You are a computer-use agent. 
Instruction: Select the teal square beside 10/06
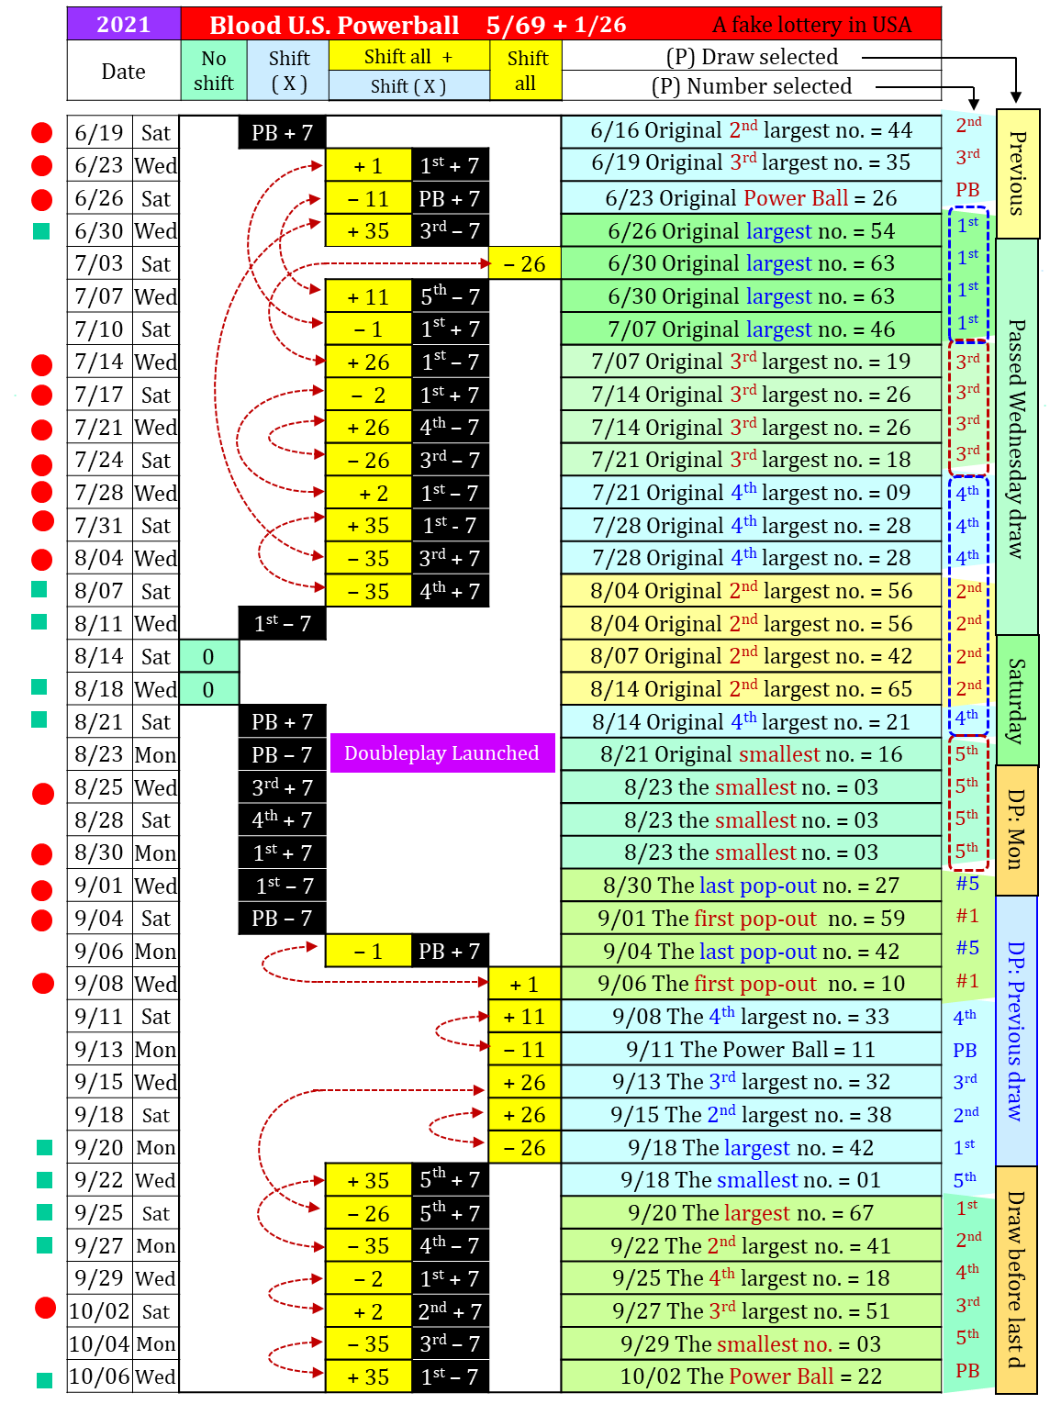click(44, 1380)
